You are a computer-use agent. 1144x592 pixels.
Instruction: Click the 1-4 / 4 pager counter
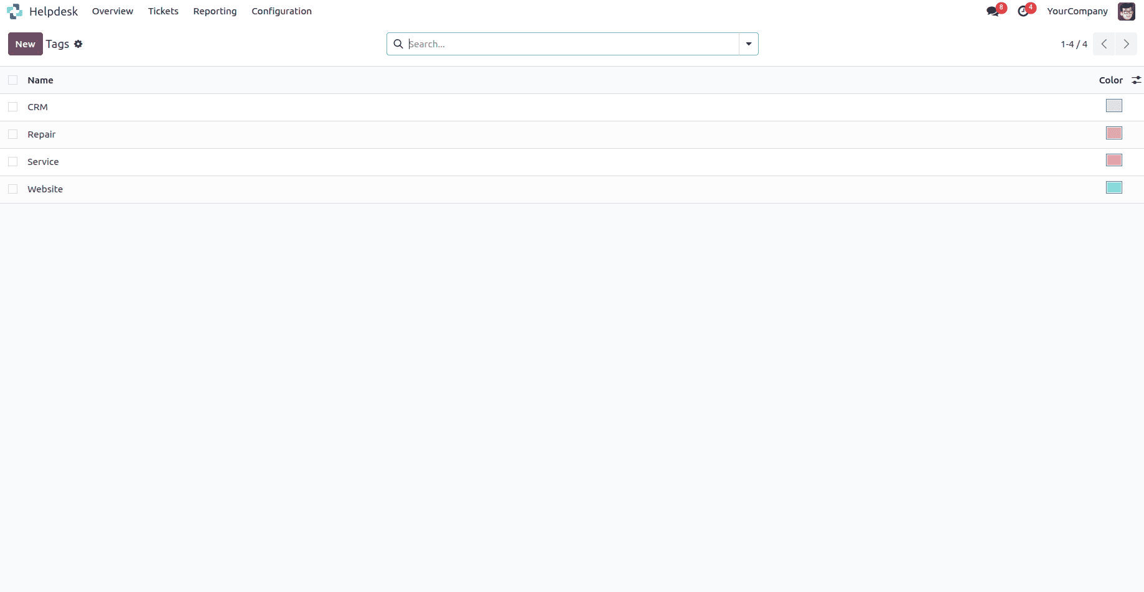[1074, 44]
